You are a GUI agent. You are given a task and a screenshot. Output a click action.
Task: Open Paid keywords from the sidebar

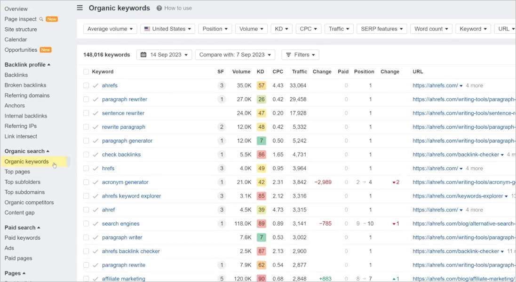tap(23, 237)
